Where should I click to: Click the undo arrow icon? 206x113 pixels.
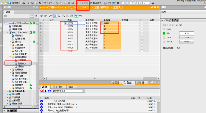45,3
